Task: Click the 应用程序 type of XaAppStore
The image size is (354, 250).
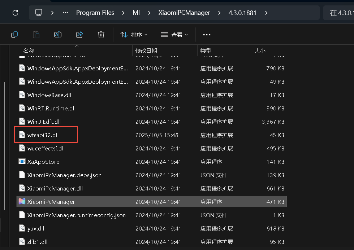Action: point(211,162)
